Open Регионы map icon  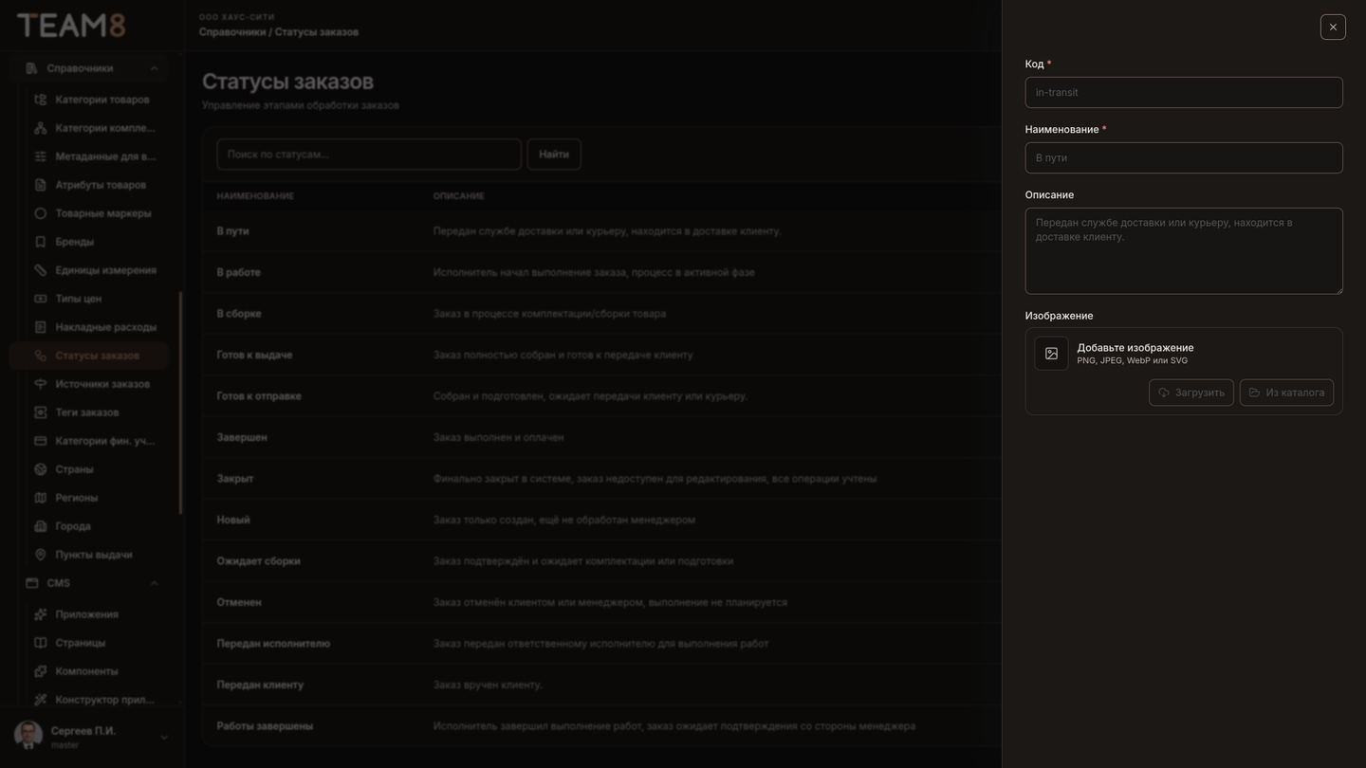click(40, 498)
